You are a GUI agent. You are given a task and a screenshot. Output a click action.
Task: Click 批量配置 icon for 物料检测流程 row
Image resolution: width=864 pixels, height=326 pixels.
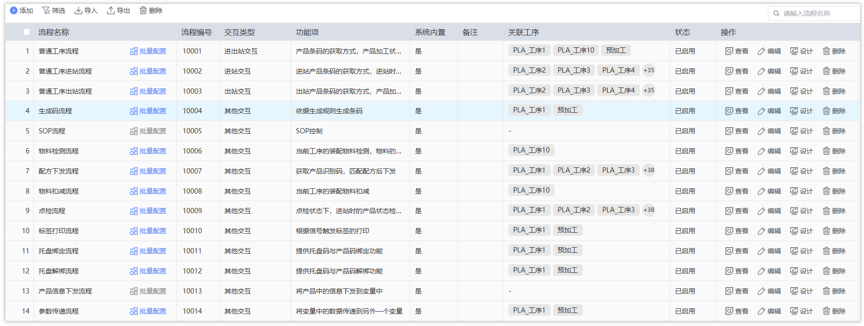pos(134,151)
